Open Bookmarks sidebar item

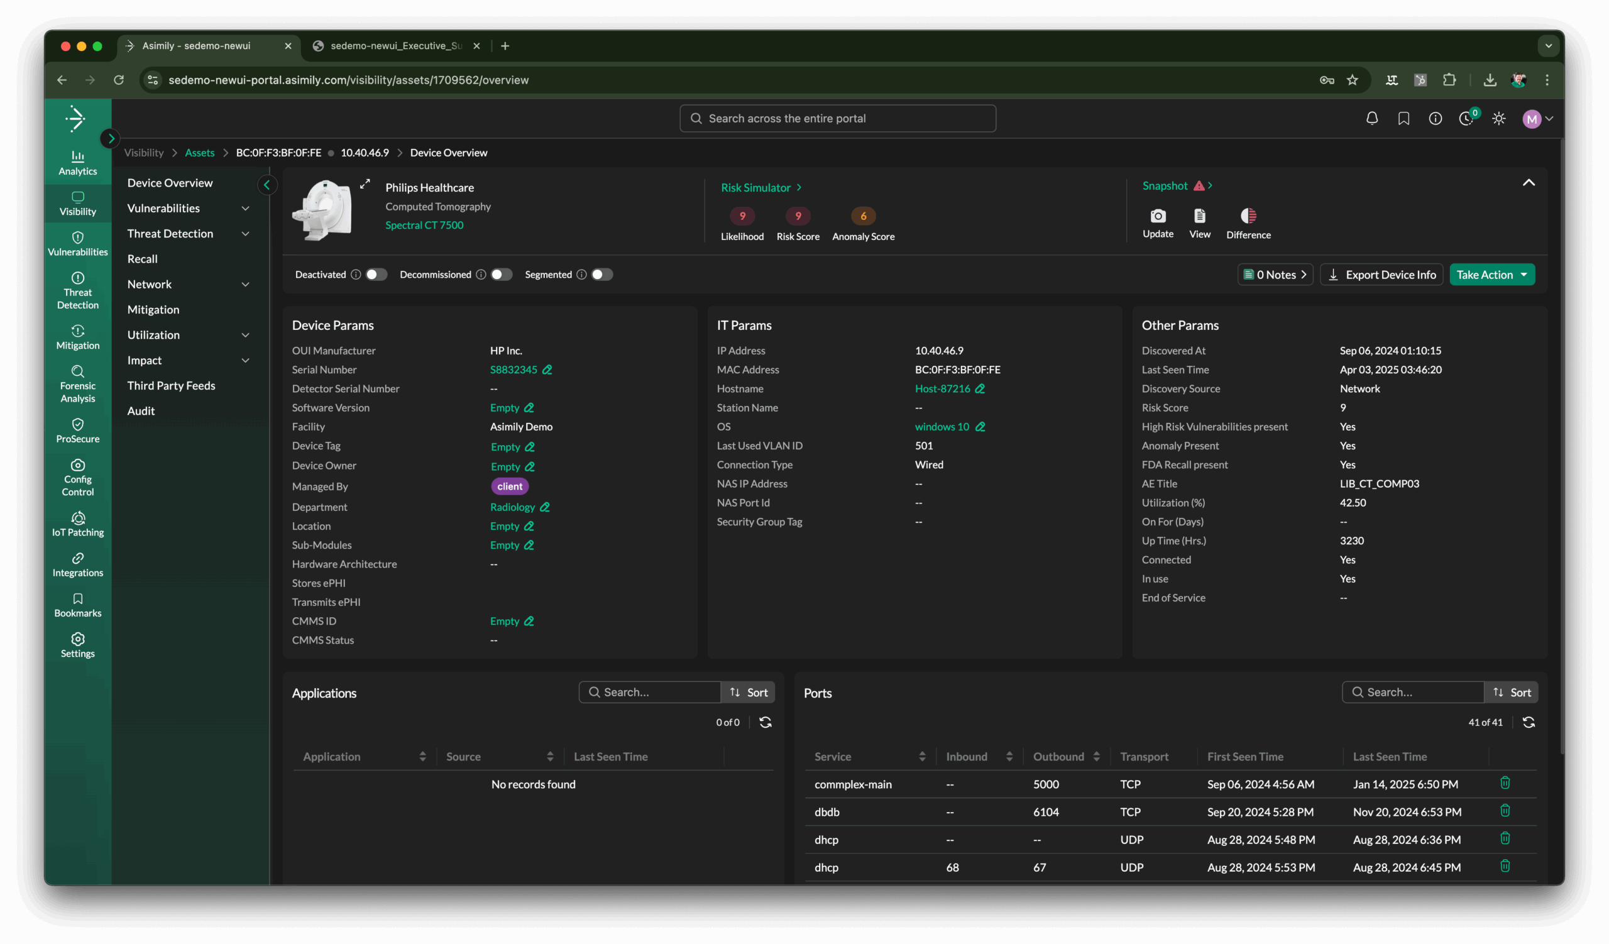(x=77, y=605)
